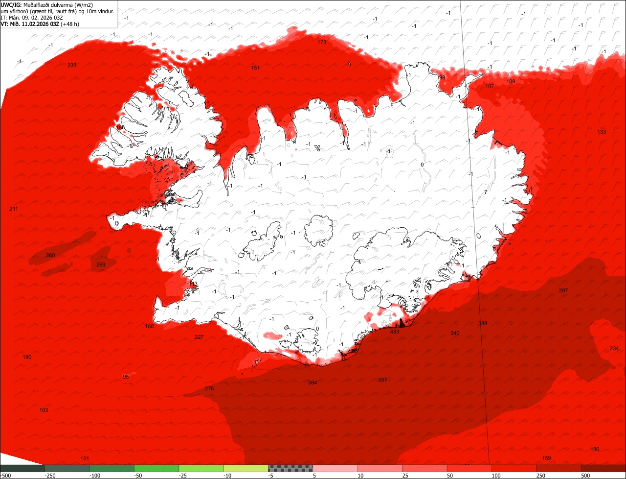Select the value 160 off the southwest peninsula
Viewport: 626px width, 479px height.
[149, 326]
